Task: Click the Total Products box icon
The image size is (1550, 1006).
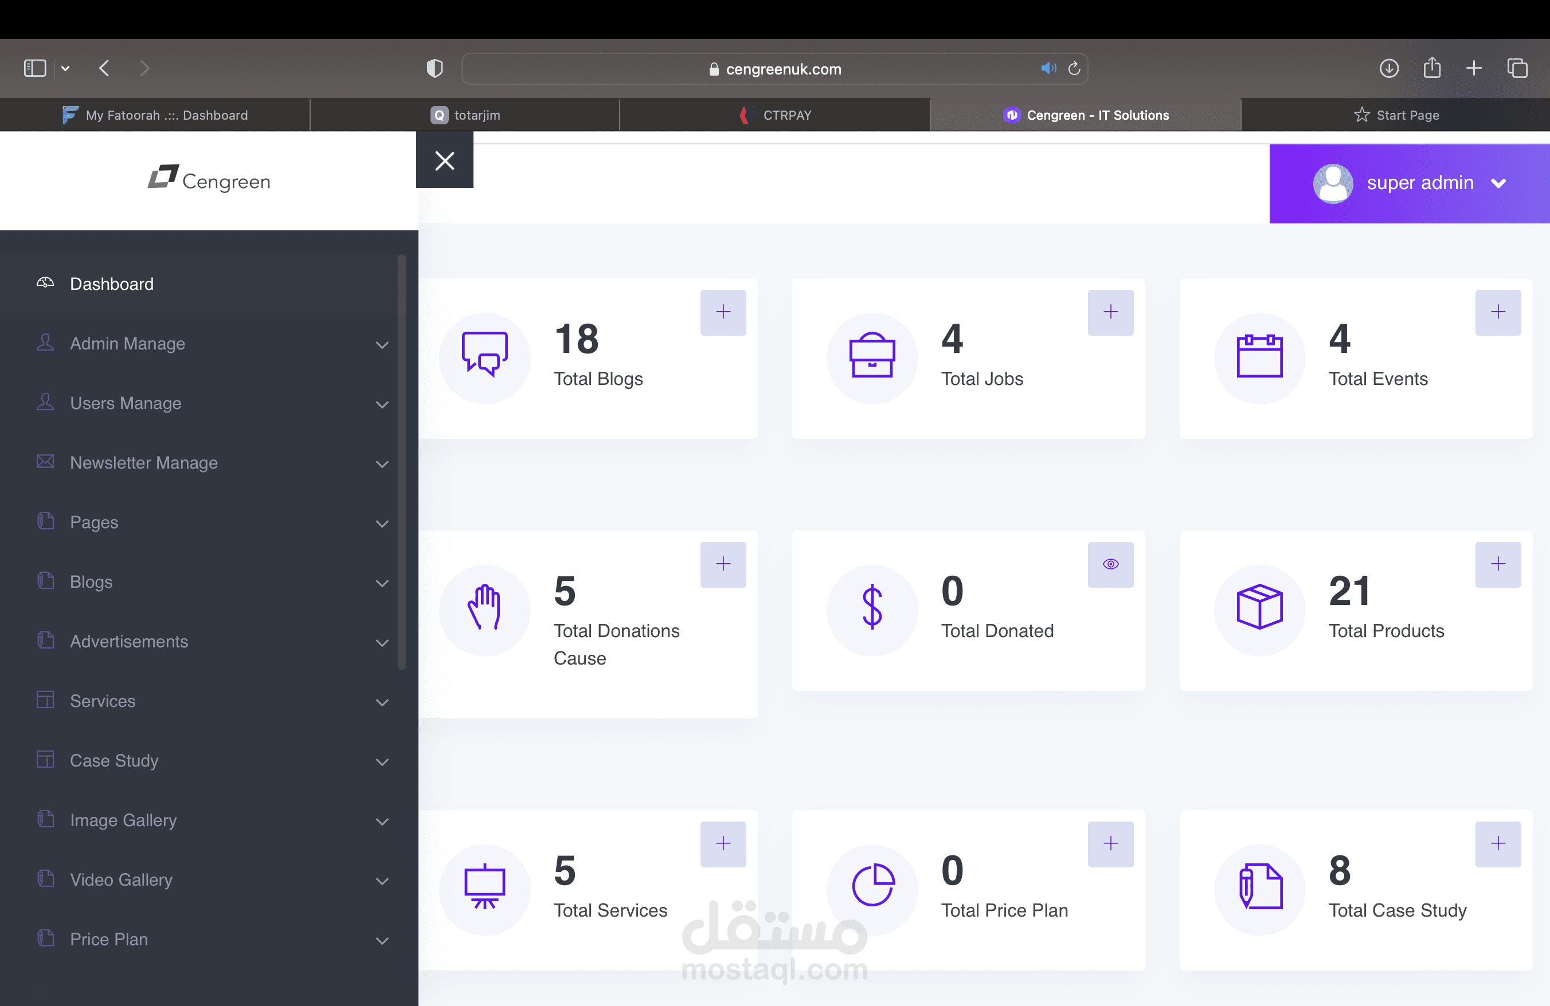Action: point(1259,607)
